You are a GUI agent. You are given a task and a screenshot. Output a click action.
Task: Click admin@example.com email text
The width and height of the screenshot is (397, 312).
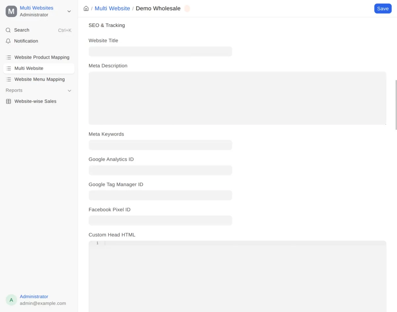43,303
